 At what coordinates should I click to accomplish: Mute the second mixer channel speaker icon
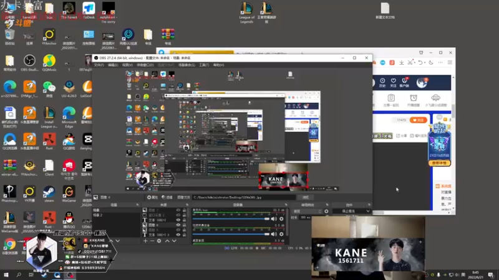[x=274, y=234]
